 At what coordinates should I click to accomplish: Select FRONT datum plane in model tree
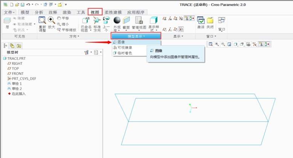coord(17,74)
